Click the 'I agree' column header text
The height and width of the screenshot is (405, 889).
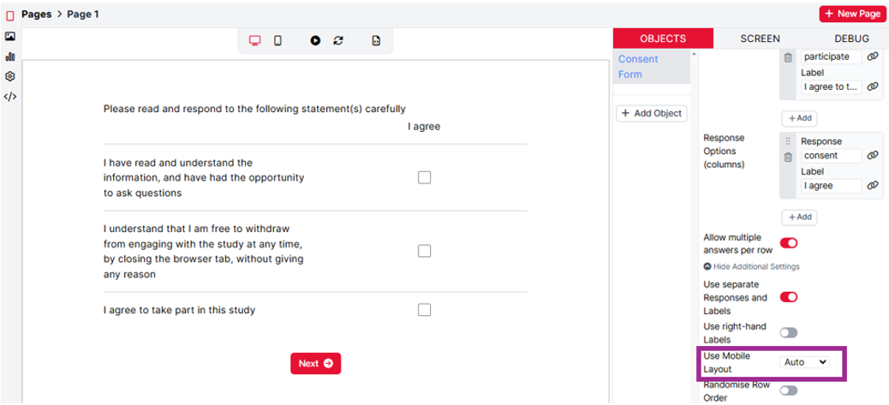pos(424,127)
